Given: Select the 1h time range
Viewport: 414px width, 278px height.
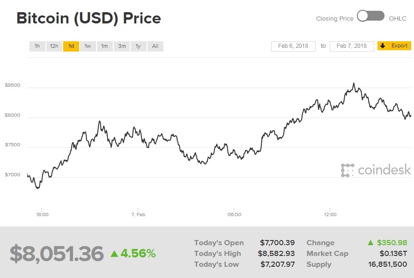Looking at the screenshot, I should 37,46.
